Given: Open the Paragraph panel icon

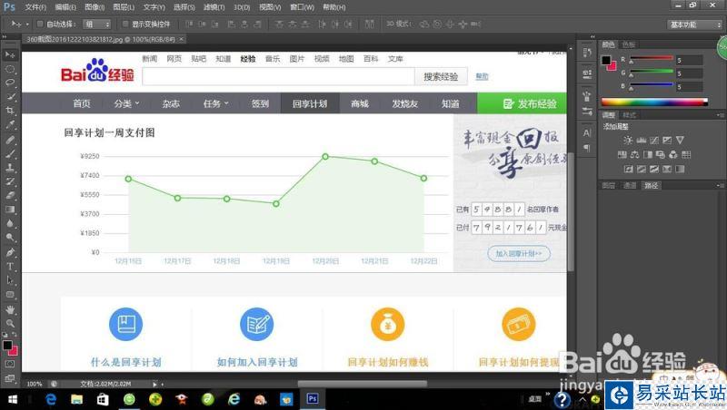Looking at the screenshot, I should (587, 148).
